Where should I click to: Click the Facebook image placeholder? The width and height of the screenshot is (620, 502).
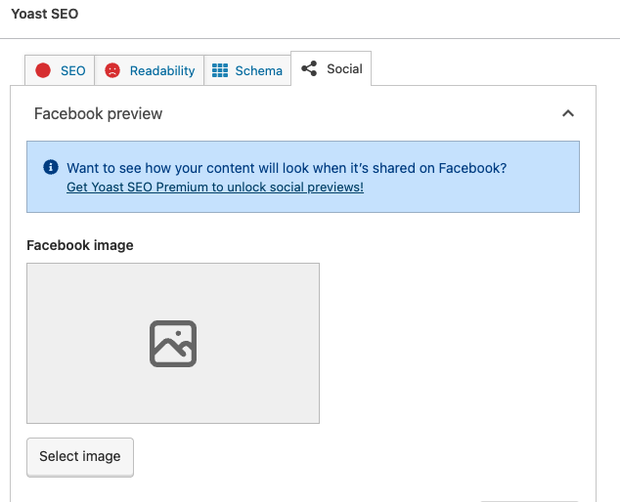(x=173, y=343)
